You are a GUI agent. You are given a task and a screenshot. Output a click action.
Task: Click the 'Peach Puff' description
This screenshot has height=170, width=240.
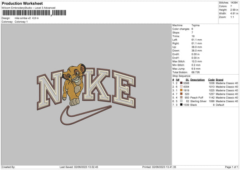coord(197,97)
